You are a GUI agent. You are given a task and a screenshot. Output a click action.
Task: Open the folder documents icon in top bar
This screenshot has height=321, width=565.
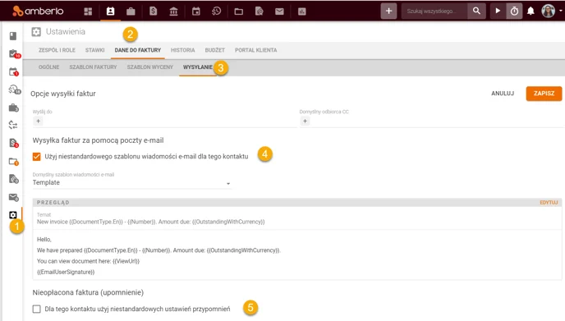[238, 11]
